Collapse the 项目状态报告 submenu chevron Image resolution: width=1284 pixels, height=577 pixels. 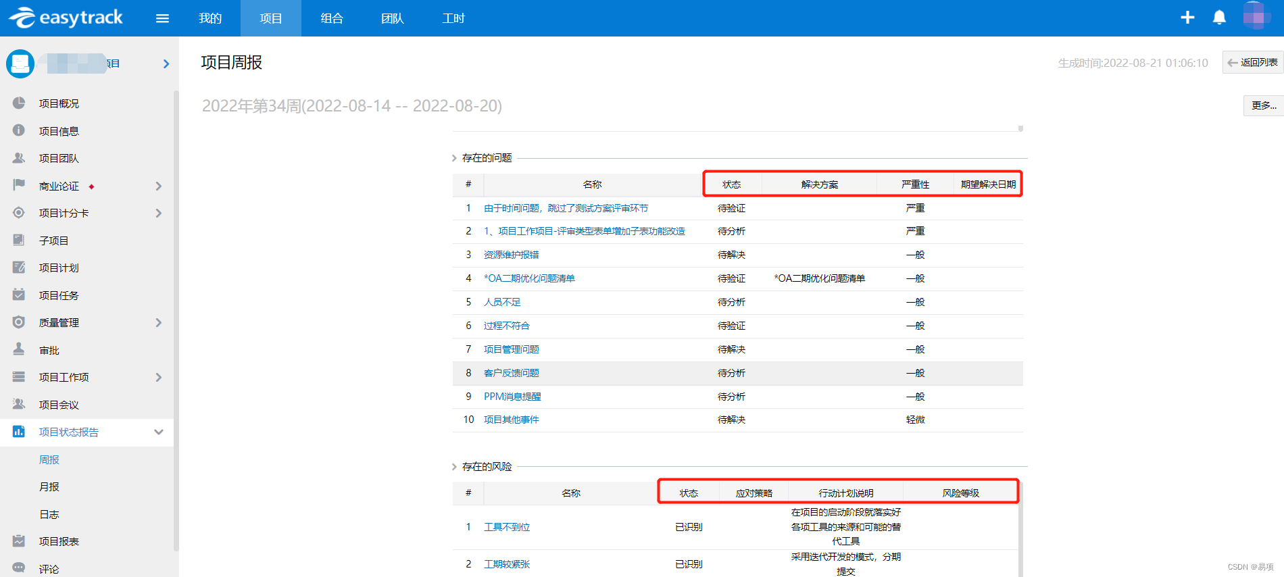[x=159, y=432]
